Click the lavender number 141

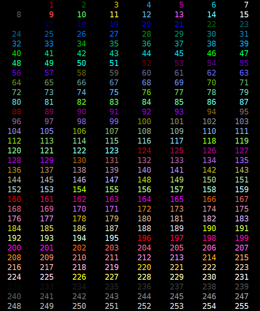pos(177,170)
